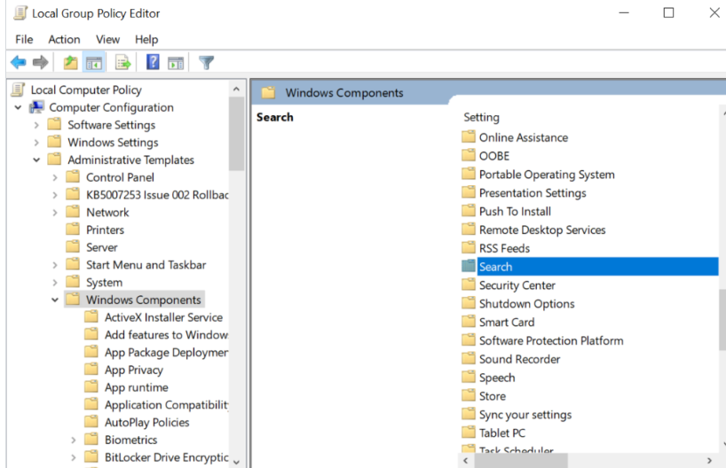This screenshot has width=726, height=468.
Task: Expand the Biometrics tree node
Action: click(73, 440)
